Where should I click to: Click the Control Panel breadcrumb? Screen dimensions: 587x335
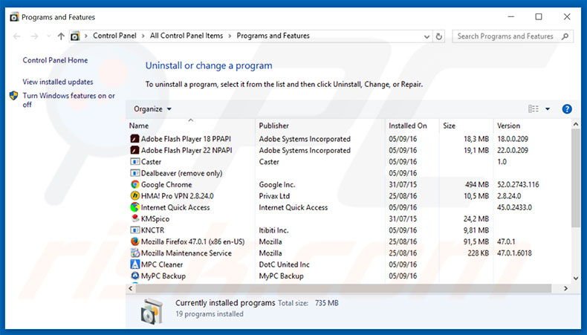pos(114,36)
